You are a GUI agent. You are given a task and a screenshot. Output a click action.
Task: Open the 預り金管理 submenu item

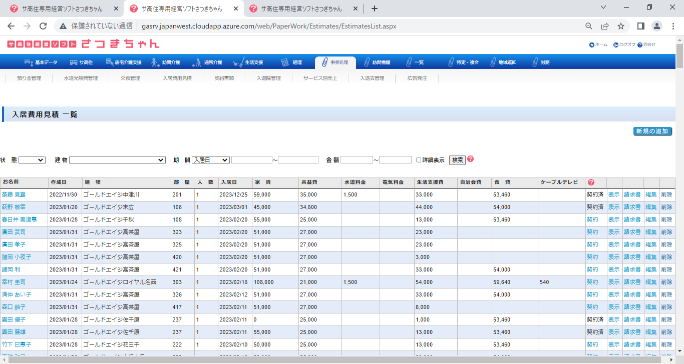tap(29, 78)
